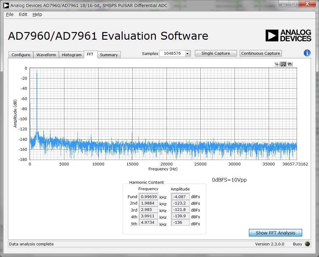Open the Samples dropdown arrow

[187, 53]
